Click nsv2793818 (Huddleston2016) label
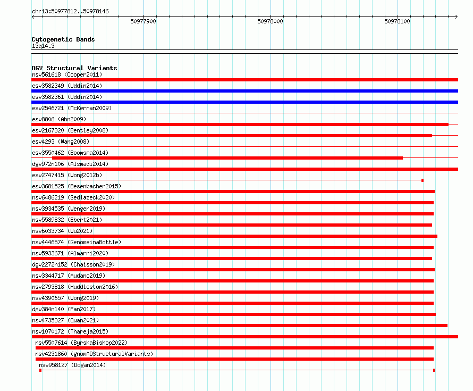This screenshot has height=391, width=473. click(x=75, y=287)
